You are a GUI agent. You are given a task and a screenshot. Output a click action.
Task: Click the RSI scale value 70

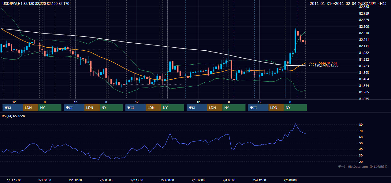point(361,131)
